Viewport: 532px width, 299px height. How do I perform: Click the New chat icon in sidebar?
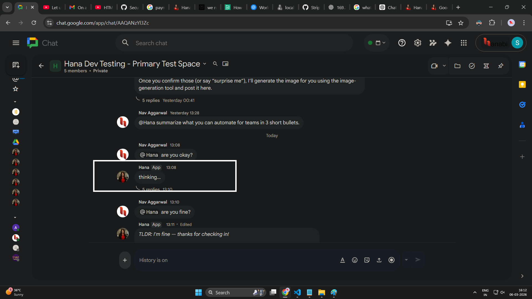point(16,65)
